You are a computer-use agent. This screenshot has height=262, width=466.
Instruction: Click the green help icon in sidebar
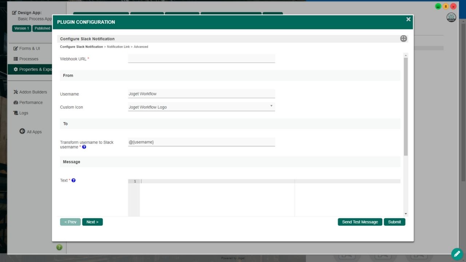click(x=59, y=247)
